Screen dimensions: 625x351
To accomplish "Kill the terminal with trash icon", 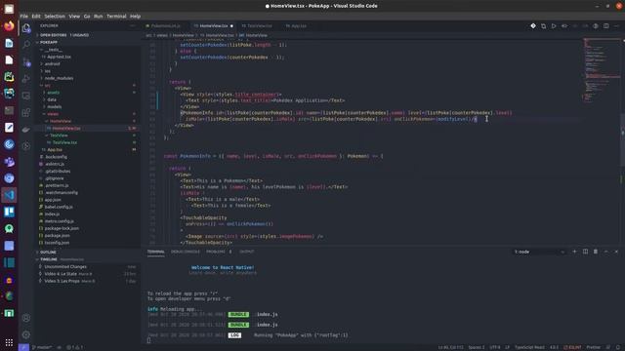I will coord(596,252).
